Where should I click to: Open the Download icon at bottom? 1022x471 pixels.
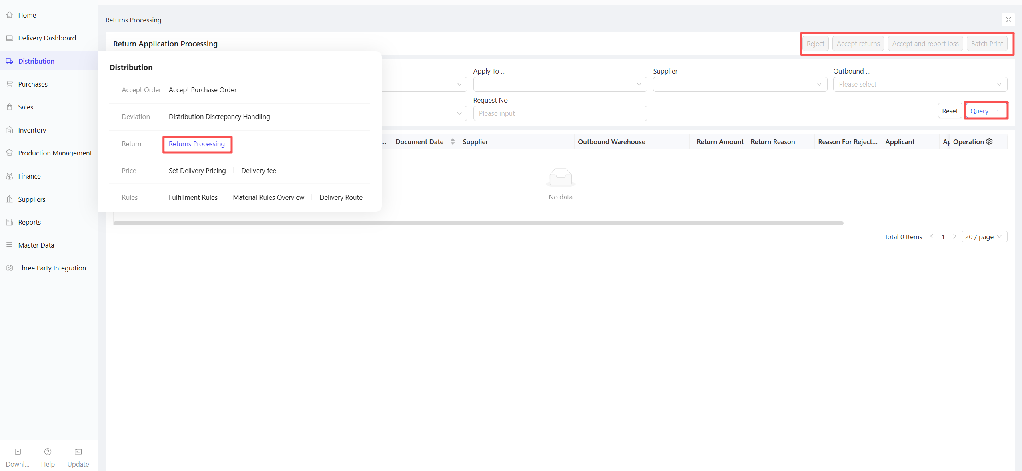click(x=18, y=451)
